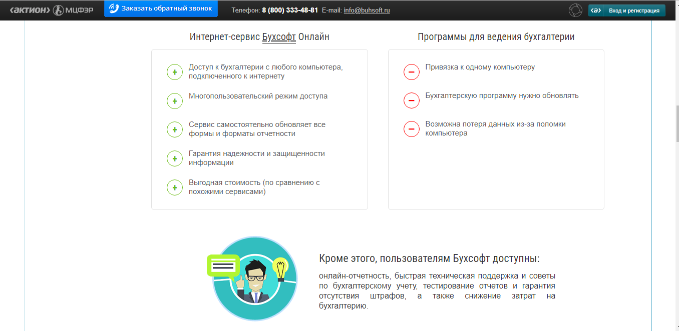Click the green plus beside Многопользовательский режим доступа
Image resolution: width=679 pixels, height=331 pixels.
pyautogui.click(x=174, y=100)
